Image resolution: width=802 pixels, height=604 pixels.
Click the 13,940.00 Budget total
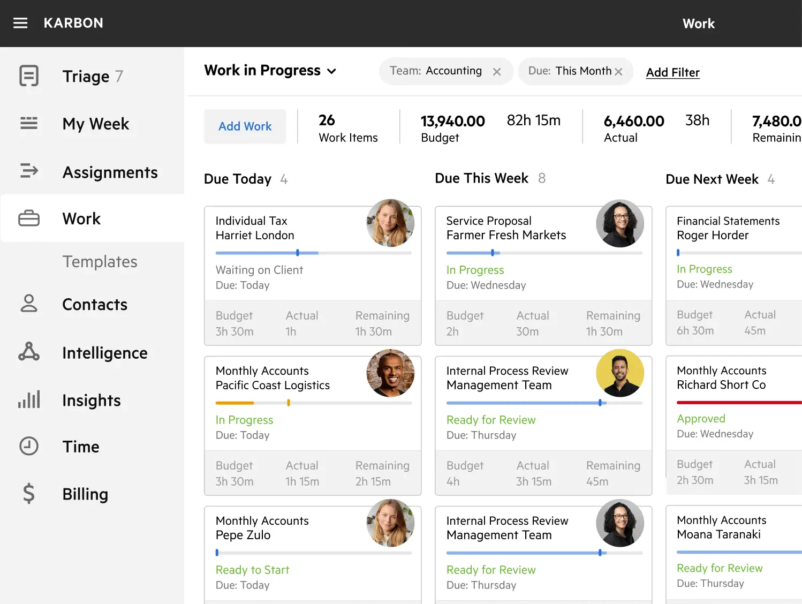click(x=452, y=129)
